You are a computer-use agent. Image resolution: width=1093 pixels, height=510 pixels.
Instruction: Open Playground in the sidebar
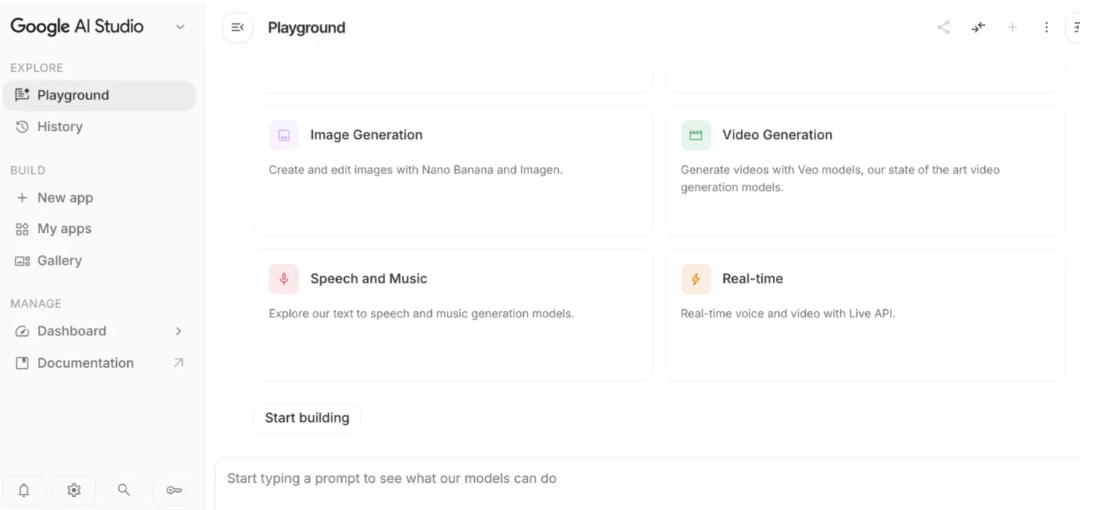click(x=99, y=96)
